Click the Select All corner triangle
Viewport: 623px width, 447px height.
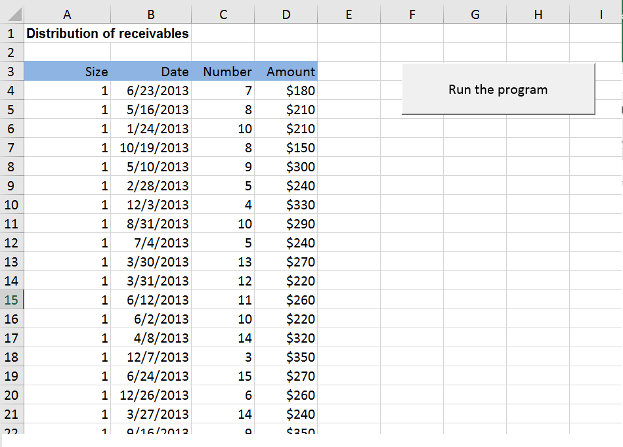pos(13,14)
